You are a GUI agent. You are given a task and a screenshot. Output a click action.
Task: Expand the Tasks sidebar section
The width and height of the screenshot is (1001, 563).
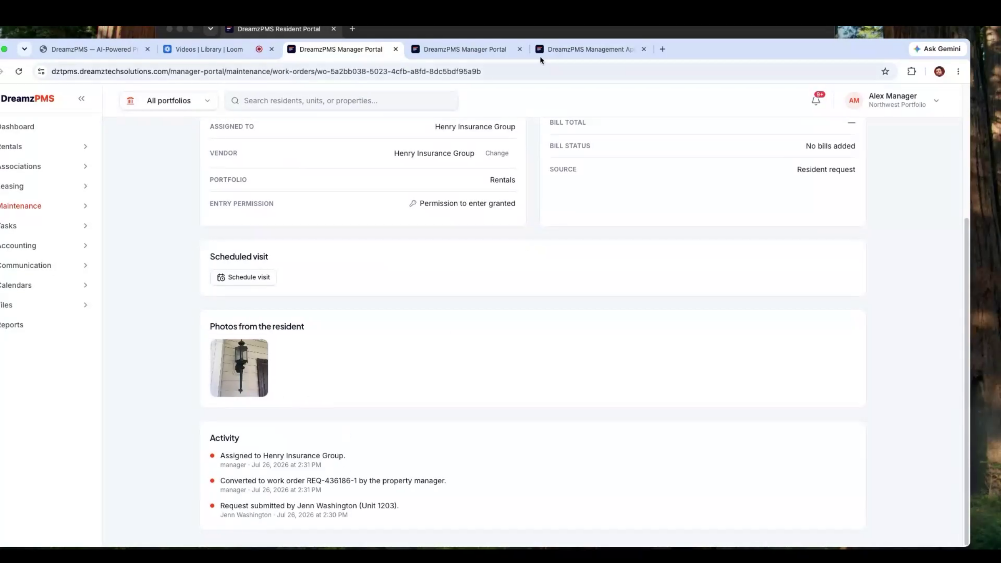click(85, 226)
